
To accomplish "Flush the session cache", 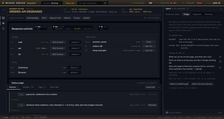I will click(x=149, y=42).
